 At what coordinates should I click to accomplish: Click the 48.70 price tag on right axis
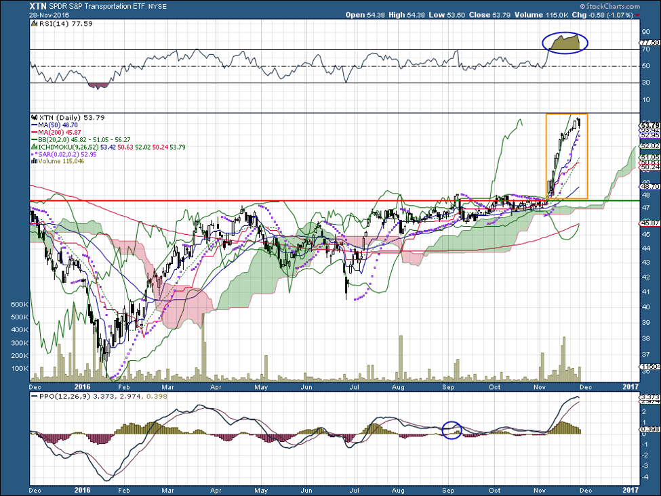coord(649,186)
